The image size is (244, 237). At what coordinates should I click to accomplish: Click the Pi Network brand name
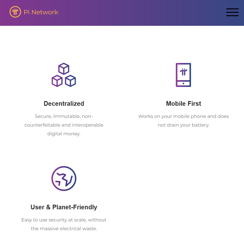41,12
